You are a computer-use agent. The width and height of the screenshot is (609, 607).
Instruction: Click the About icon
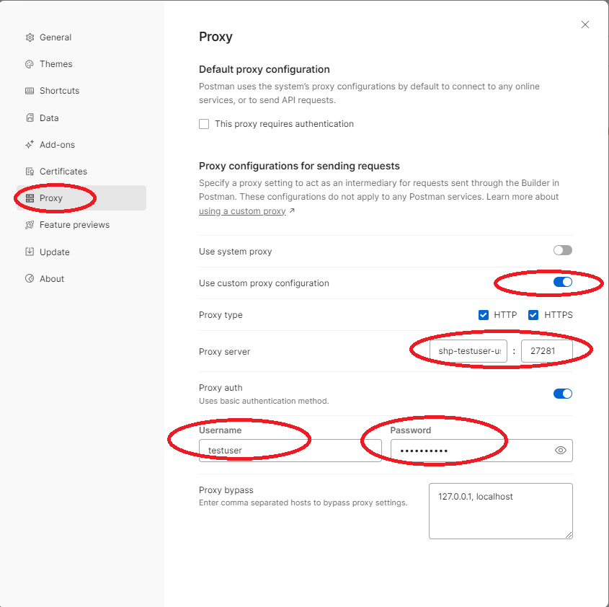pos(30,279)
